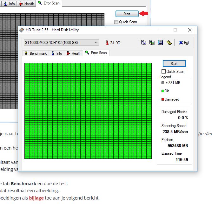Click the 31 °C temperature reading

[x=115, y=43]
